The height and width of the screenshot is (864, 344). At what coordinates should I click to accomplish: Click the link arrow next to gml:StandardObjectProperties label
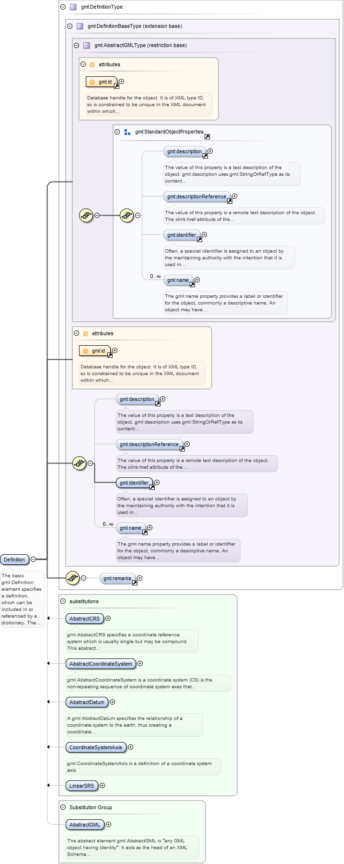point(207,136)
